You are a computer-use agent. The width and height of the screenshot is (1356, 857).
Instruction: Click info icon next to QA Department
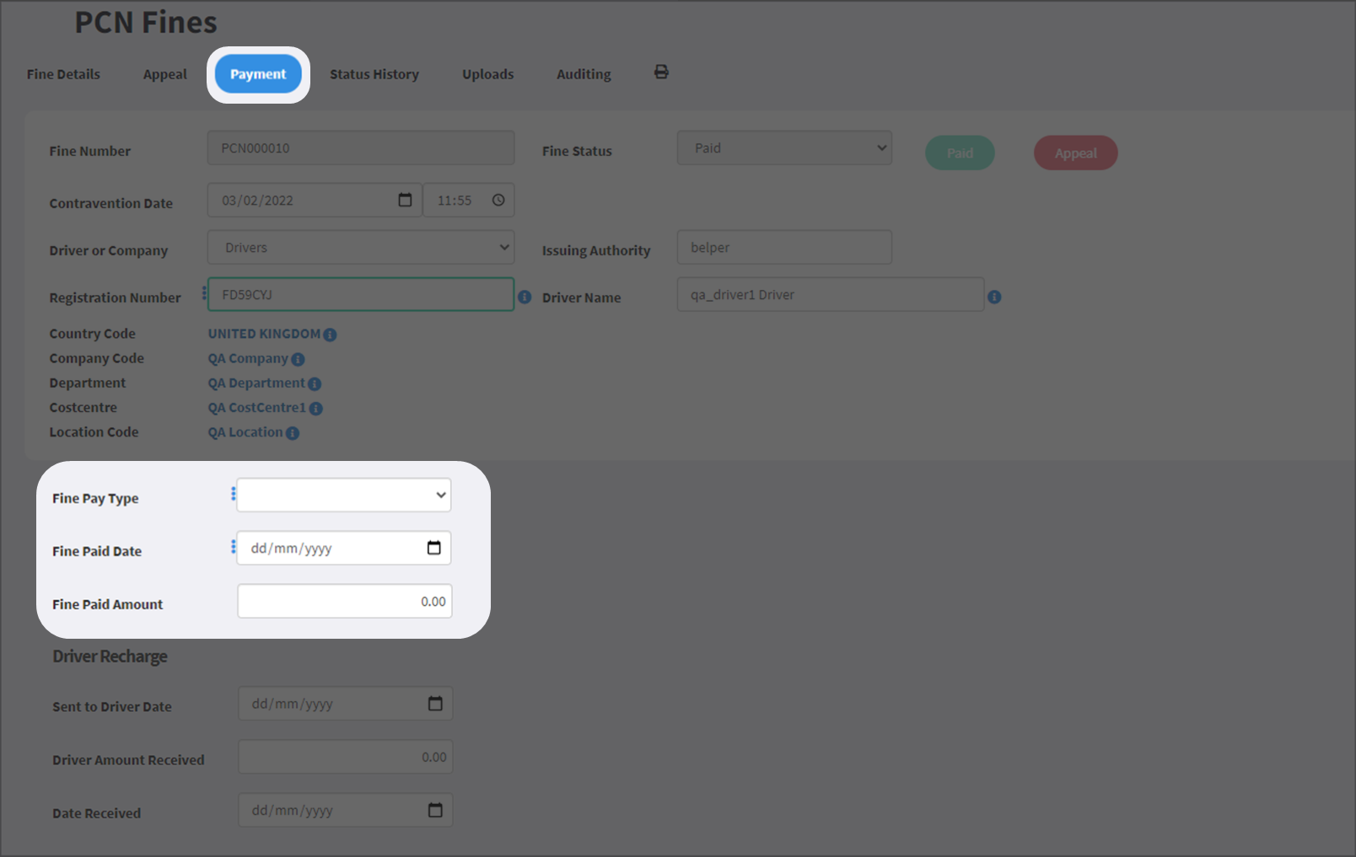[x=315, y=383]
